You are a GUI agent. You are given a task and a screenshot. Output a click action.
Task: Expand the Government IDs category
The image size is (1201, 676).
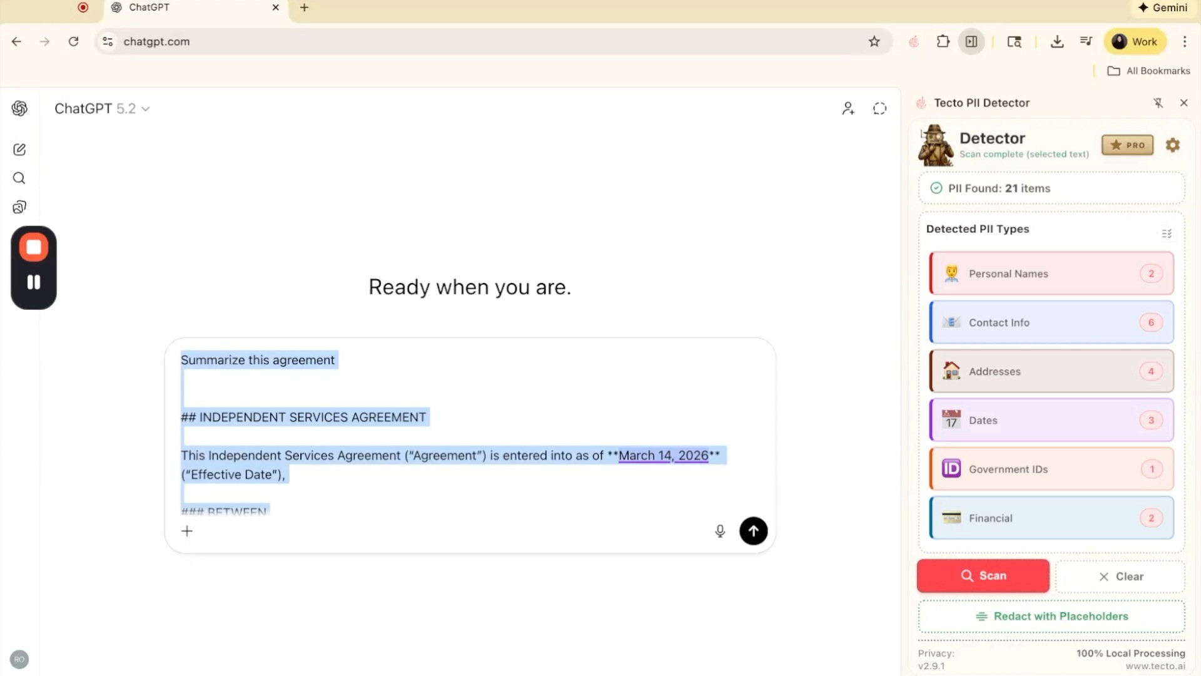[x=1051, y=469]
